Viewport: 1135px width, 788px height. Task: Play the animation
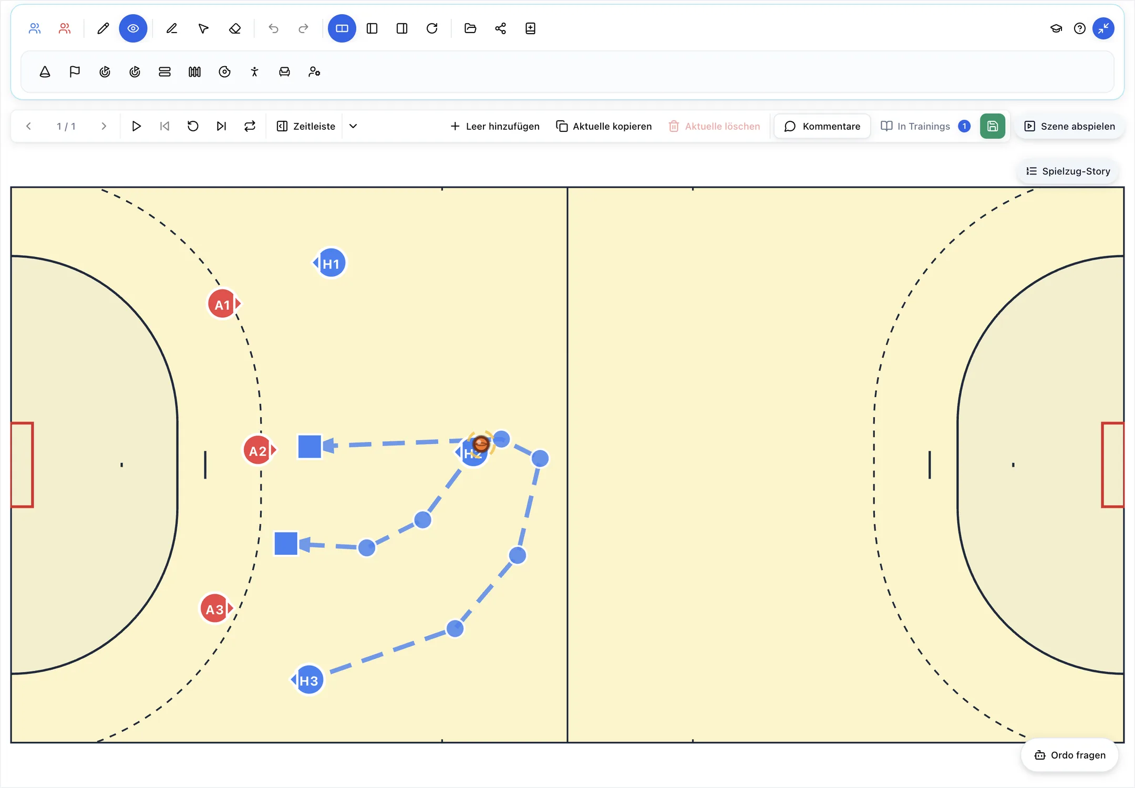pos(136,126)
